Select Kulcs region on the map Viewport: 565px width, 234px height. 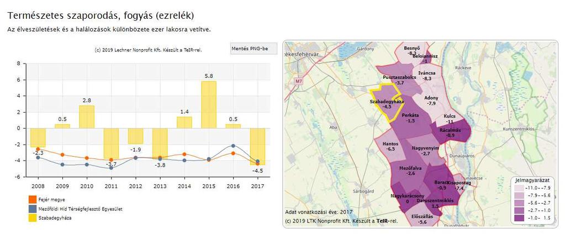[450, 119]
